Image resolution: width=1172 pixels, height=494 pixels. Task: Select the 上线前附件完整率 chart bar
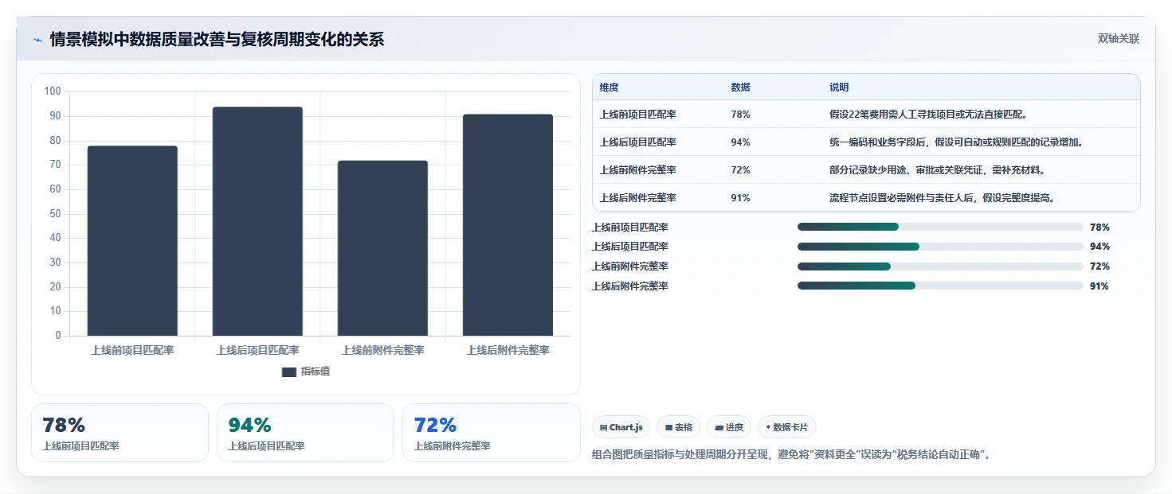point(382,248)
